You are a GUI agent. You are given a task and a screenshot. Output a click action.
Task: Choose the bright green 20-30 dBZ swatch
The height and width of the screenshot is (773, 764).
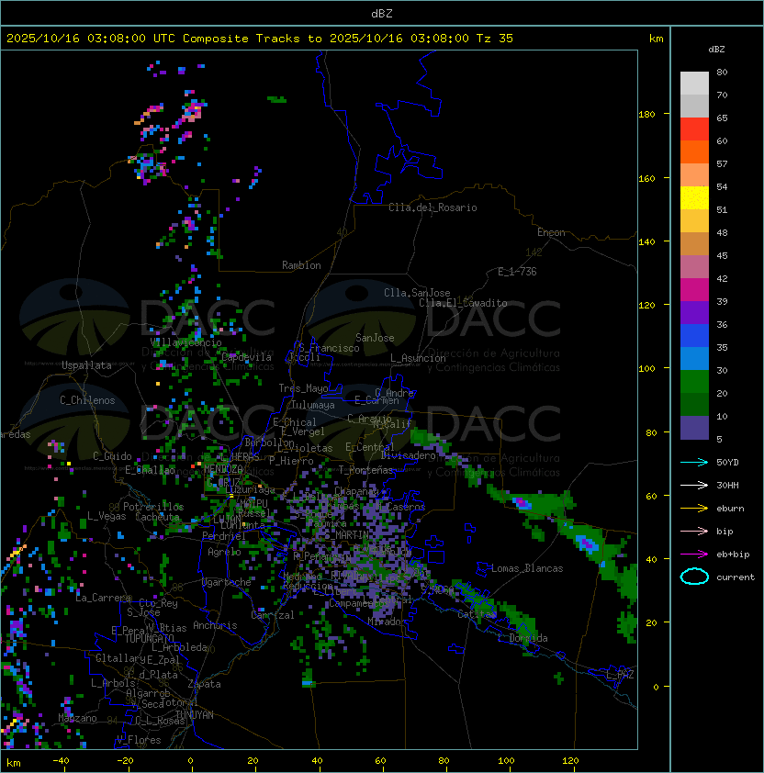pyautogui.click(x=694, y=382)
